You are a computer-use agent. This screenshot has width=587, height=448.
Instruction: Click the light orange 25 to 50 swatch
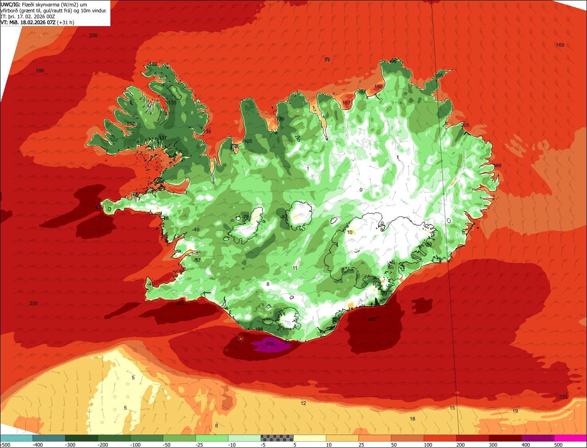(375, 438)
